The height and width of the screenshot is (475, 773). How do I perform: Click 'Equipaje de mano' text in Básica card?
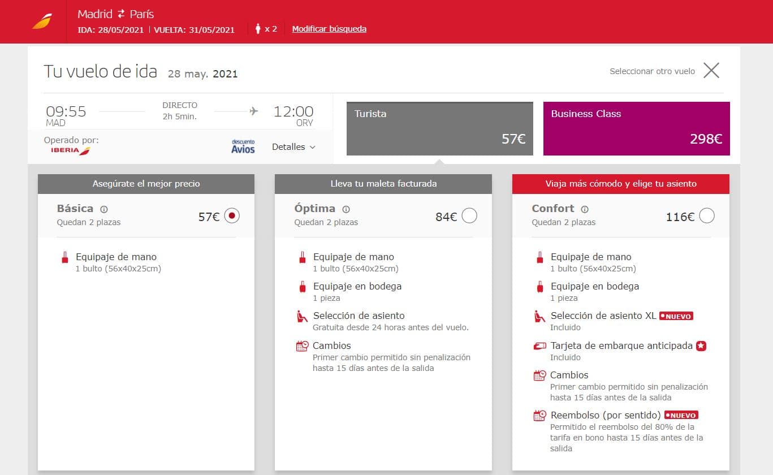[x=116, y=257]
